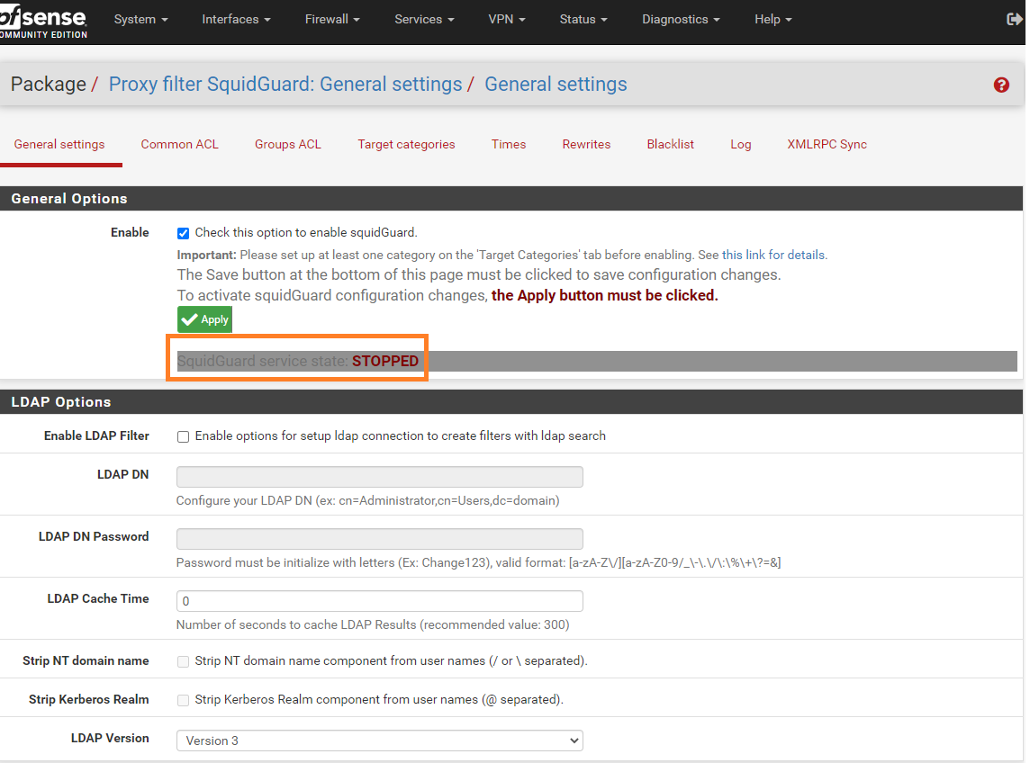Expand the Status menu
Screen dimensions: 1030x763
pos(583,19)
